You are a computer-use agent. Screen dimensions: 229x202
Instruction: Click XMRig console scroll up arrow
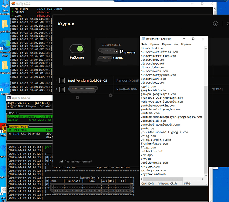pos(215,9)
